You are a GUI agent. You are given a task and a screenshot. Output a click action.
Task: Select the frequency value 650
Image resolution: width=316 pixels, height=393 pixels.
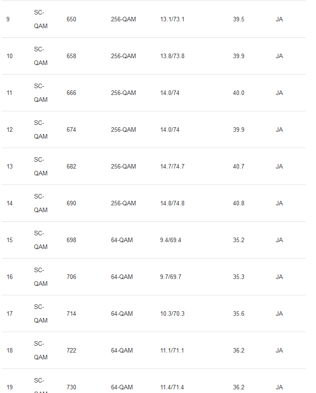(x=71, y=20)
